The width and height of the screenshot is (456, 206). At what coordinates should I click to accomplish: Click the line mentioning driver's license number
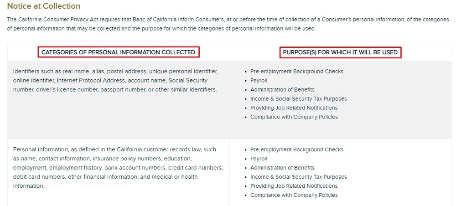115,89
